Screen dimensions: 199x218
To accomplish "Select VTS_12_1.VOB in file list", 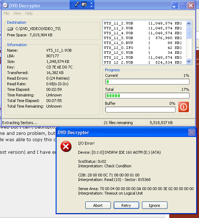I will coord(143,57).
